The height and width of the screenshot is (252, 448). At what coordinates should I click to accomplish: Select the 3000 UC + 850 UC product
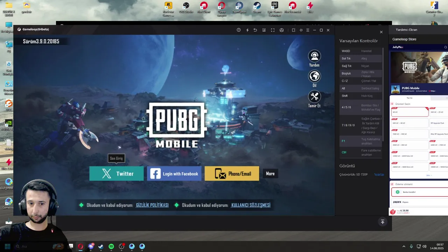(x=410, y=145)
